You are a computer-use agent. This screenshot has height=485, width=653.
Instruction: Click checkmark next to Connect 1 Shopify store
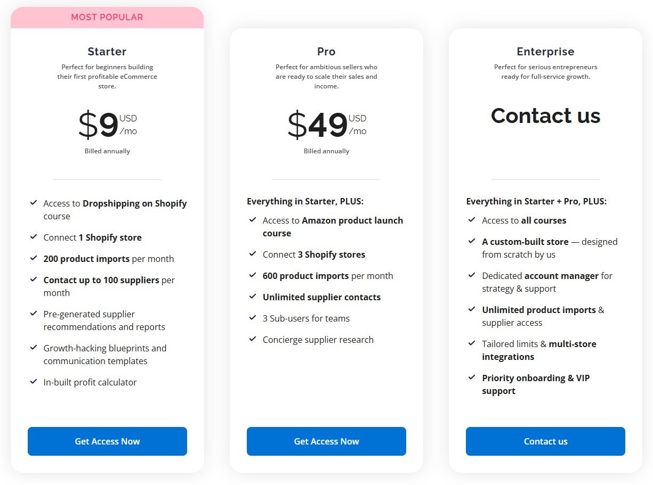click(x=34, y=237)
